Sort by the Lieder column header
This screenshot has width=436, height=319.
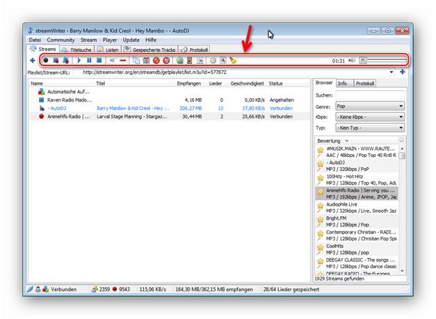tap(216, 83)
